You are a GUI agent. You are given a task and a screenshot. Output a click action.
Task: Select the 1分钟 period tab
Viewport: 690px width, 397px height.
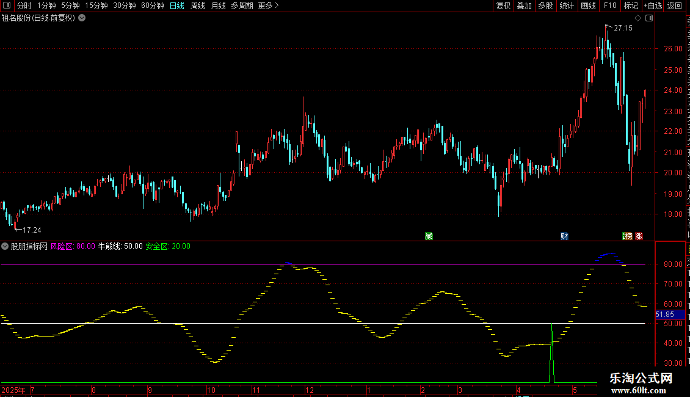pos(46,5)
